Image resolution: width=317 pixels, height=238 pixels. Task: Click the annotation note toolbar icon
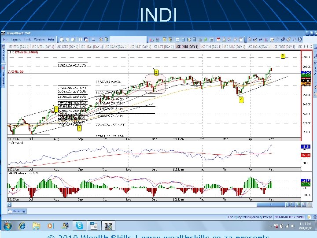click(x=272, y=40)
